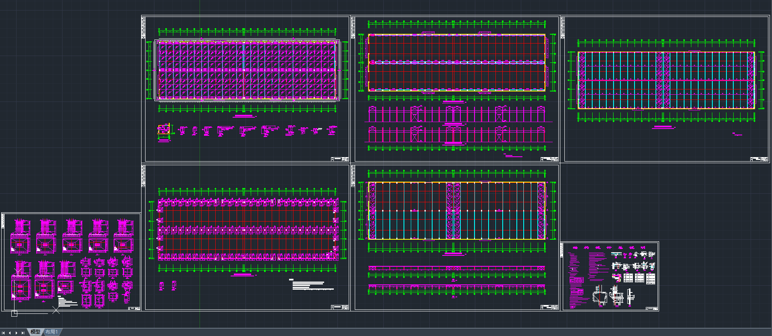Select the UCS origin square icon
Image resolution: width=772 pixels, height=336 pixels.
click(14, 313)
